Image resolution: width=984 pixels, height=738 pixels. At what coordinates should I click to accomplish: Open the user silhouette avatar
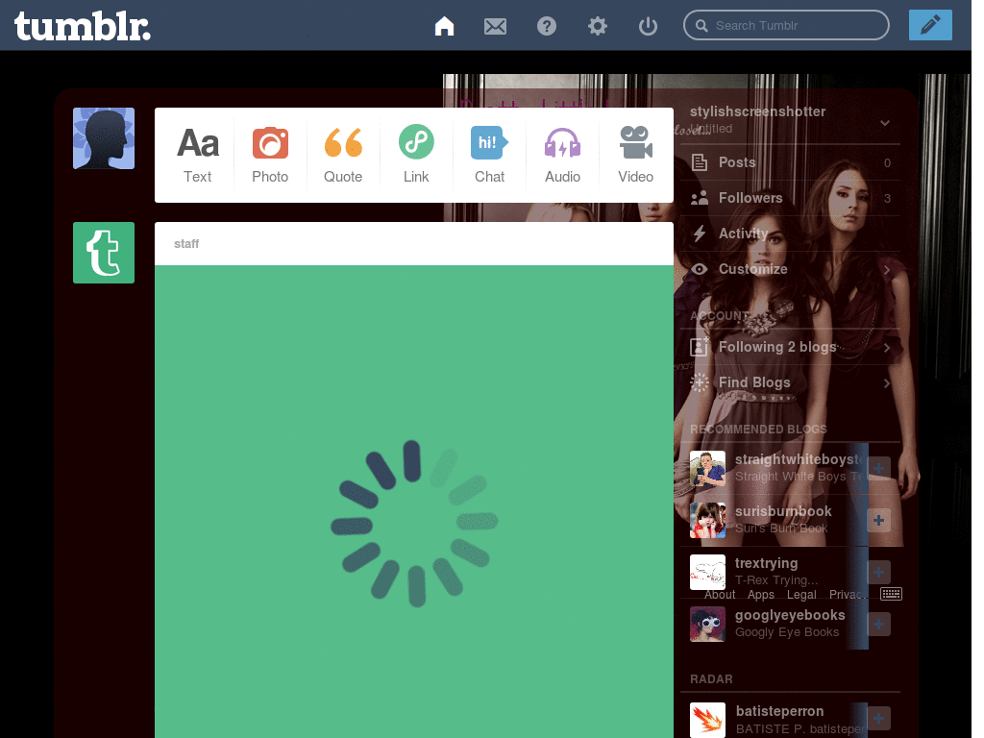[x=104, y=138]
